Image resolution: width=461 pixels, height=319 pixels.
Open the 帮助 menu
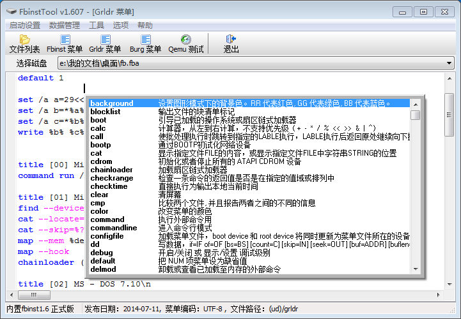(x=145, y=26)
